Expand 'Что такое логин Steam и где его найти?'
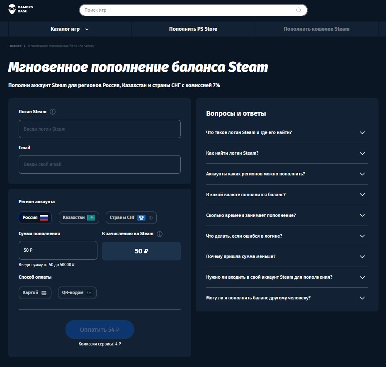 point(287,132)
